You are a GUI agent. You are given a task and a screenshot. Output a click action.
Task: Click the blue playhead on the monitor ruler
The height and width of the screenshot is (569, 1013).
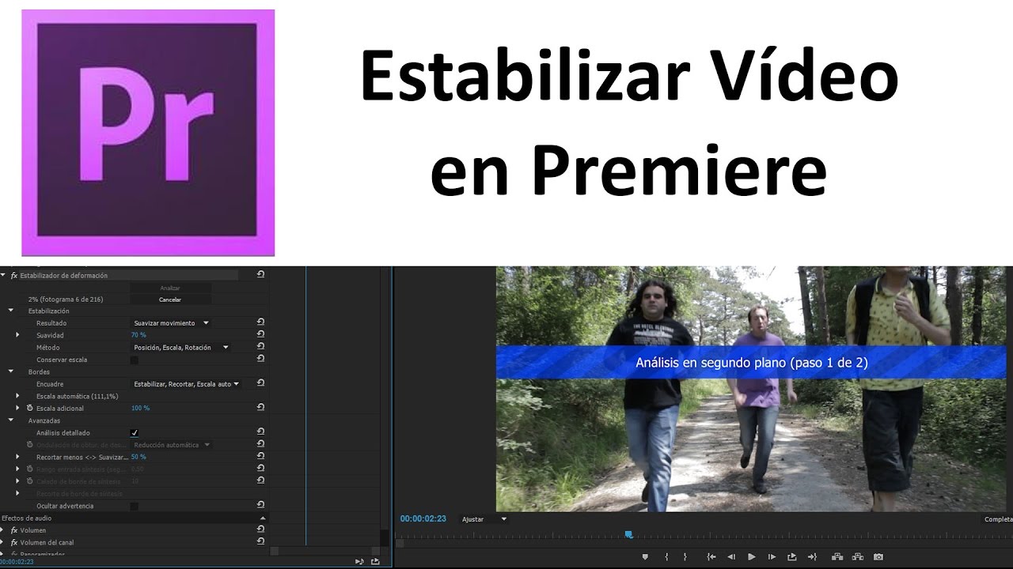pyautogui.click(x=629, y=534)
